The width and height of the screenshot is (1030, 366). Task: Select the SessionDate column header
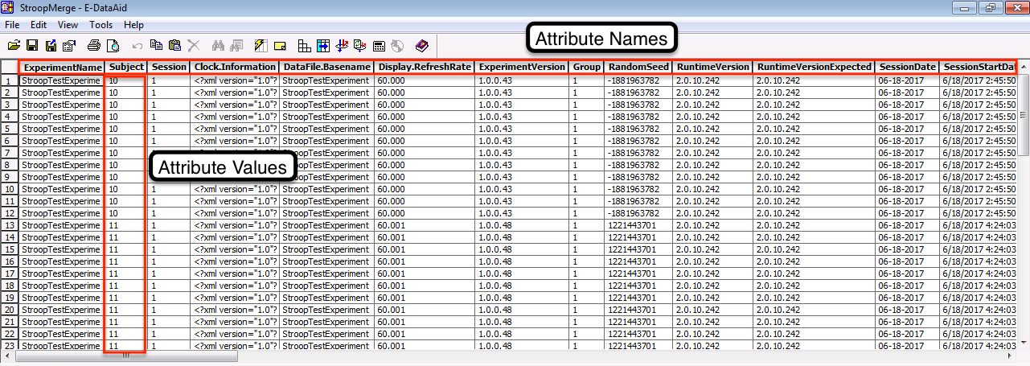[907, 67]
